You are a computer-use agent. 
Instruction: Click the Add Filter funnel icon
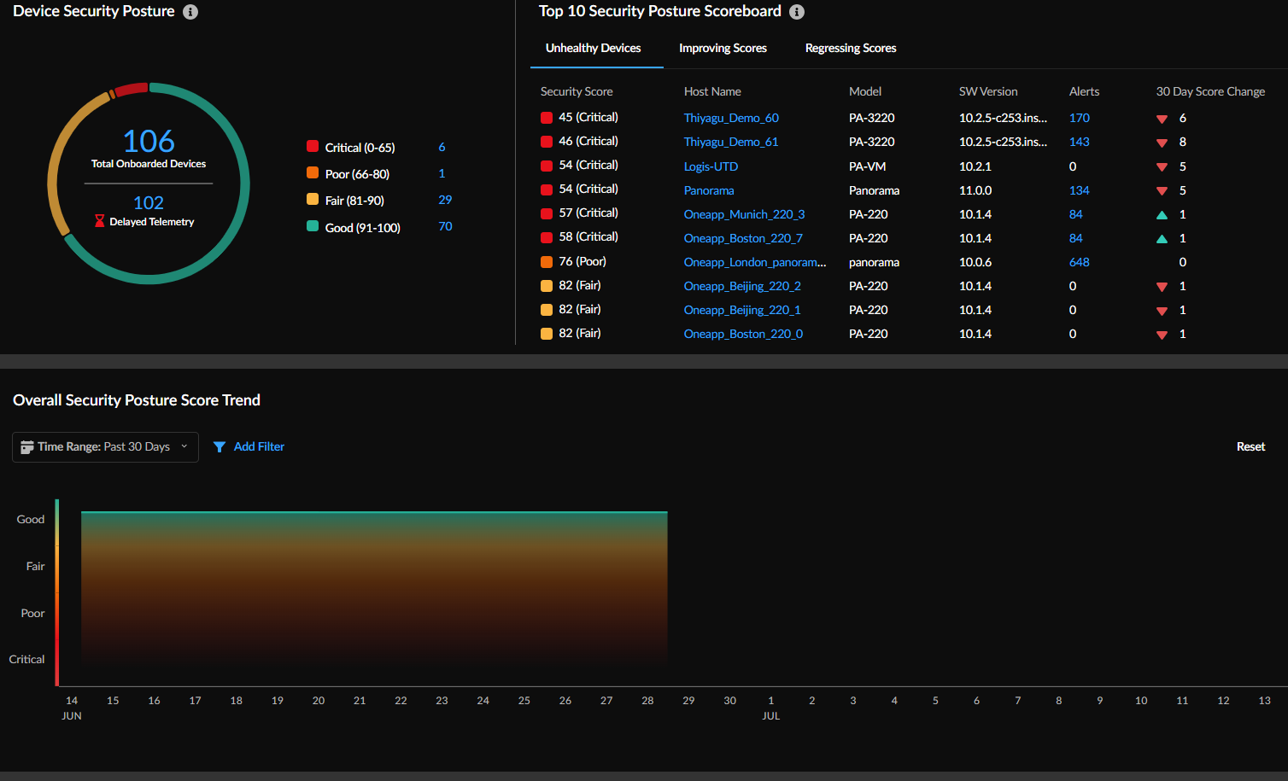tap(220, 446)
